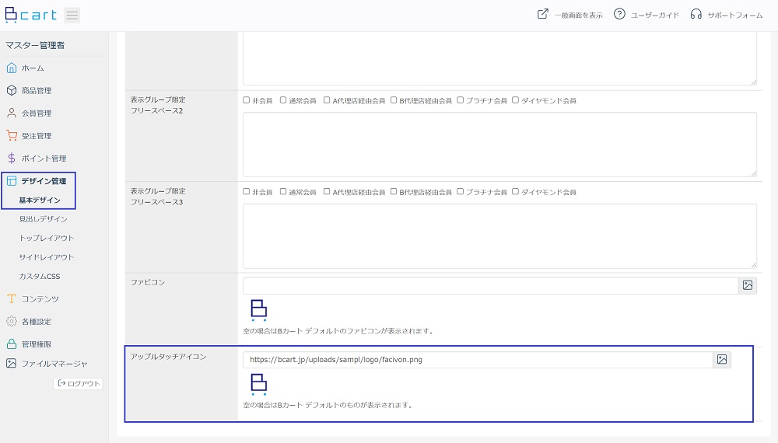Image resolution: width=778 pixels, height=443 pixels.
Task: Click the ファイルマネージャ image icon
Action: click(x=11, y=363)
